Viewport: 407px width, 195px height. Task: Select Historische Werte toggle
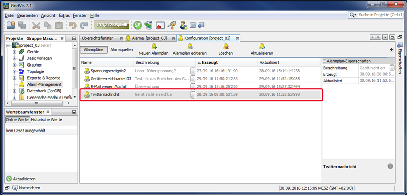pos(46,120)
